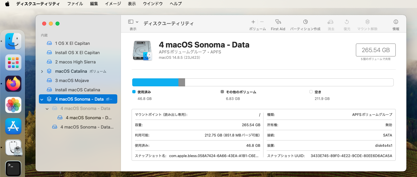Open the イメージ menu

[113, 4]
